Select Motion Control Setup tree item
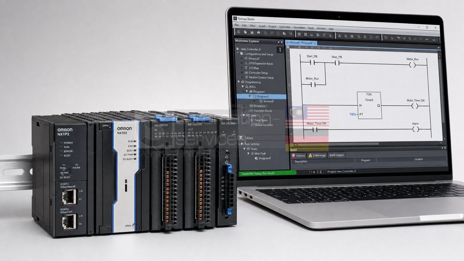The width and height of the screenshot is (464, 261). (261, 78)
